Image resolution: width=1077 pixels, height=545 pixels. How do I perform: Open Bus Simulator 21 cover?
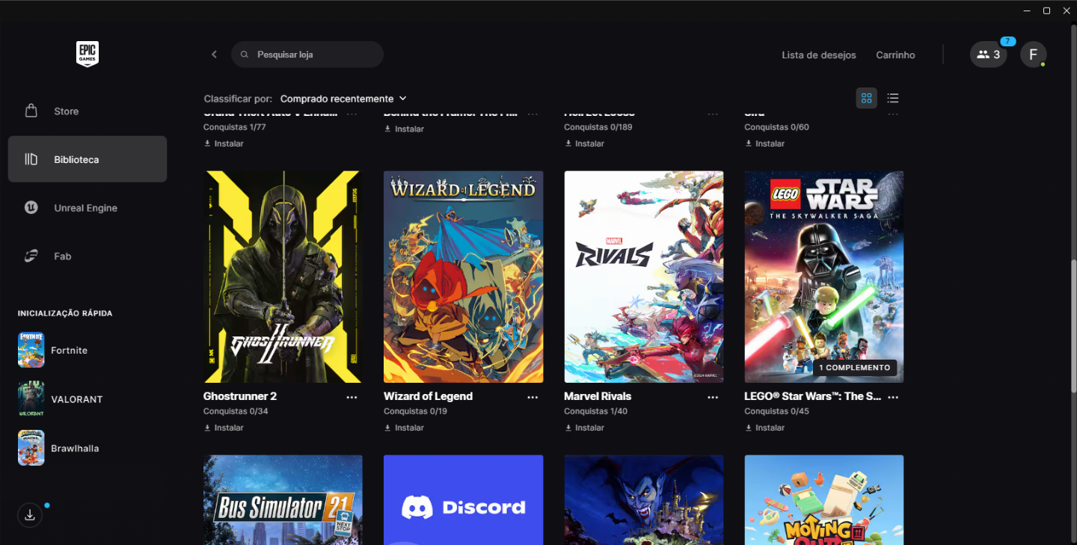pos(283,500)
